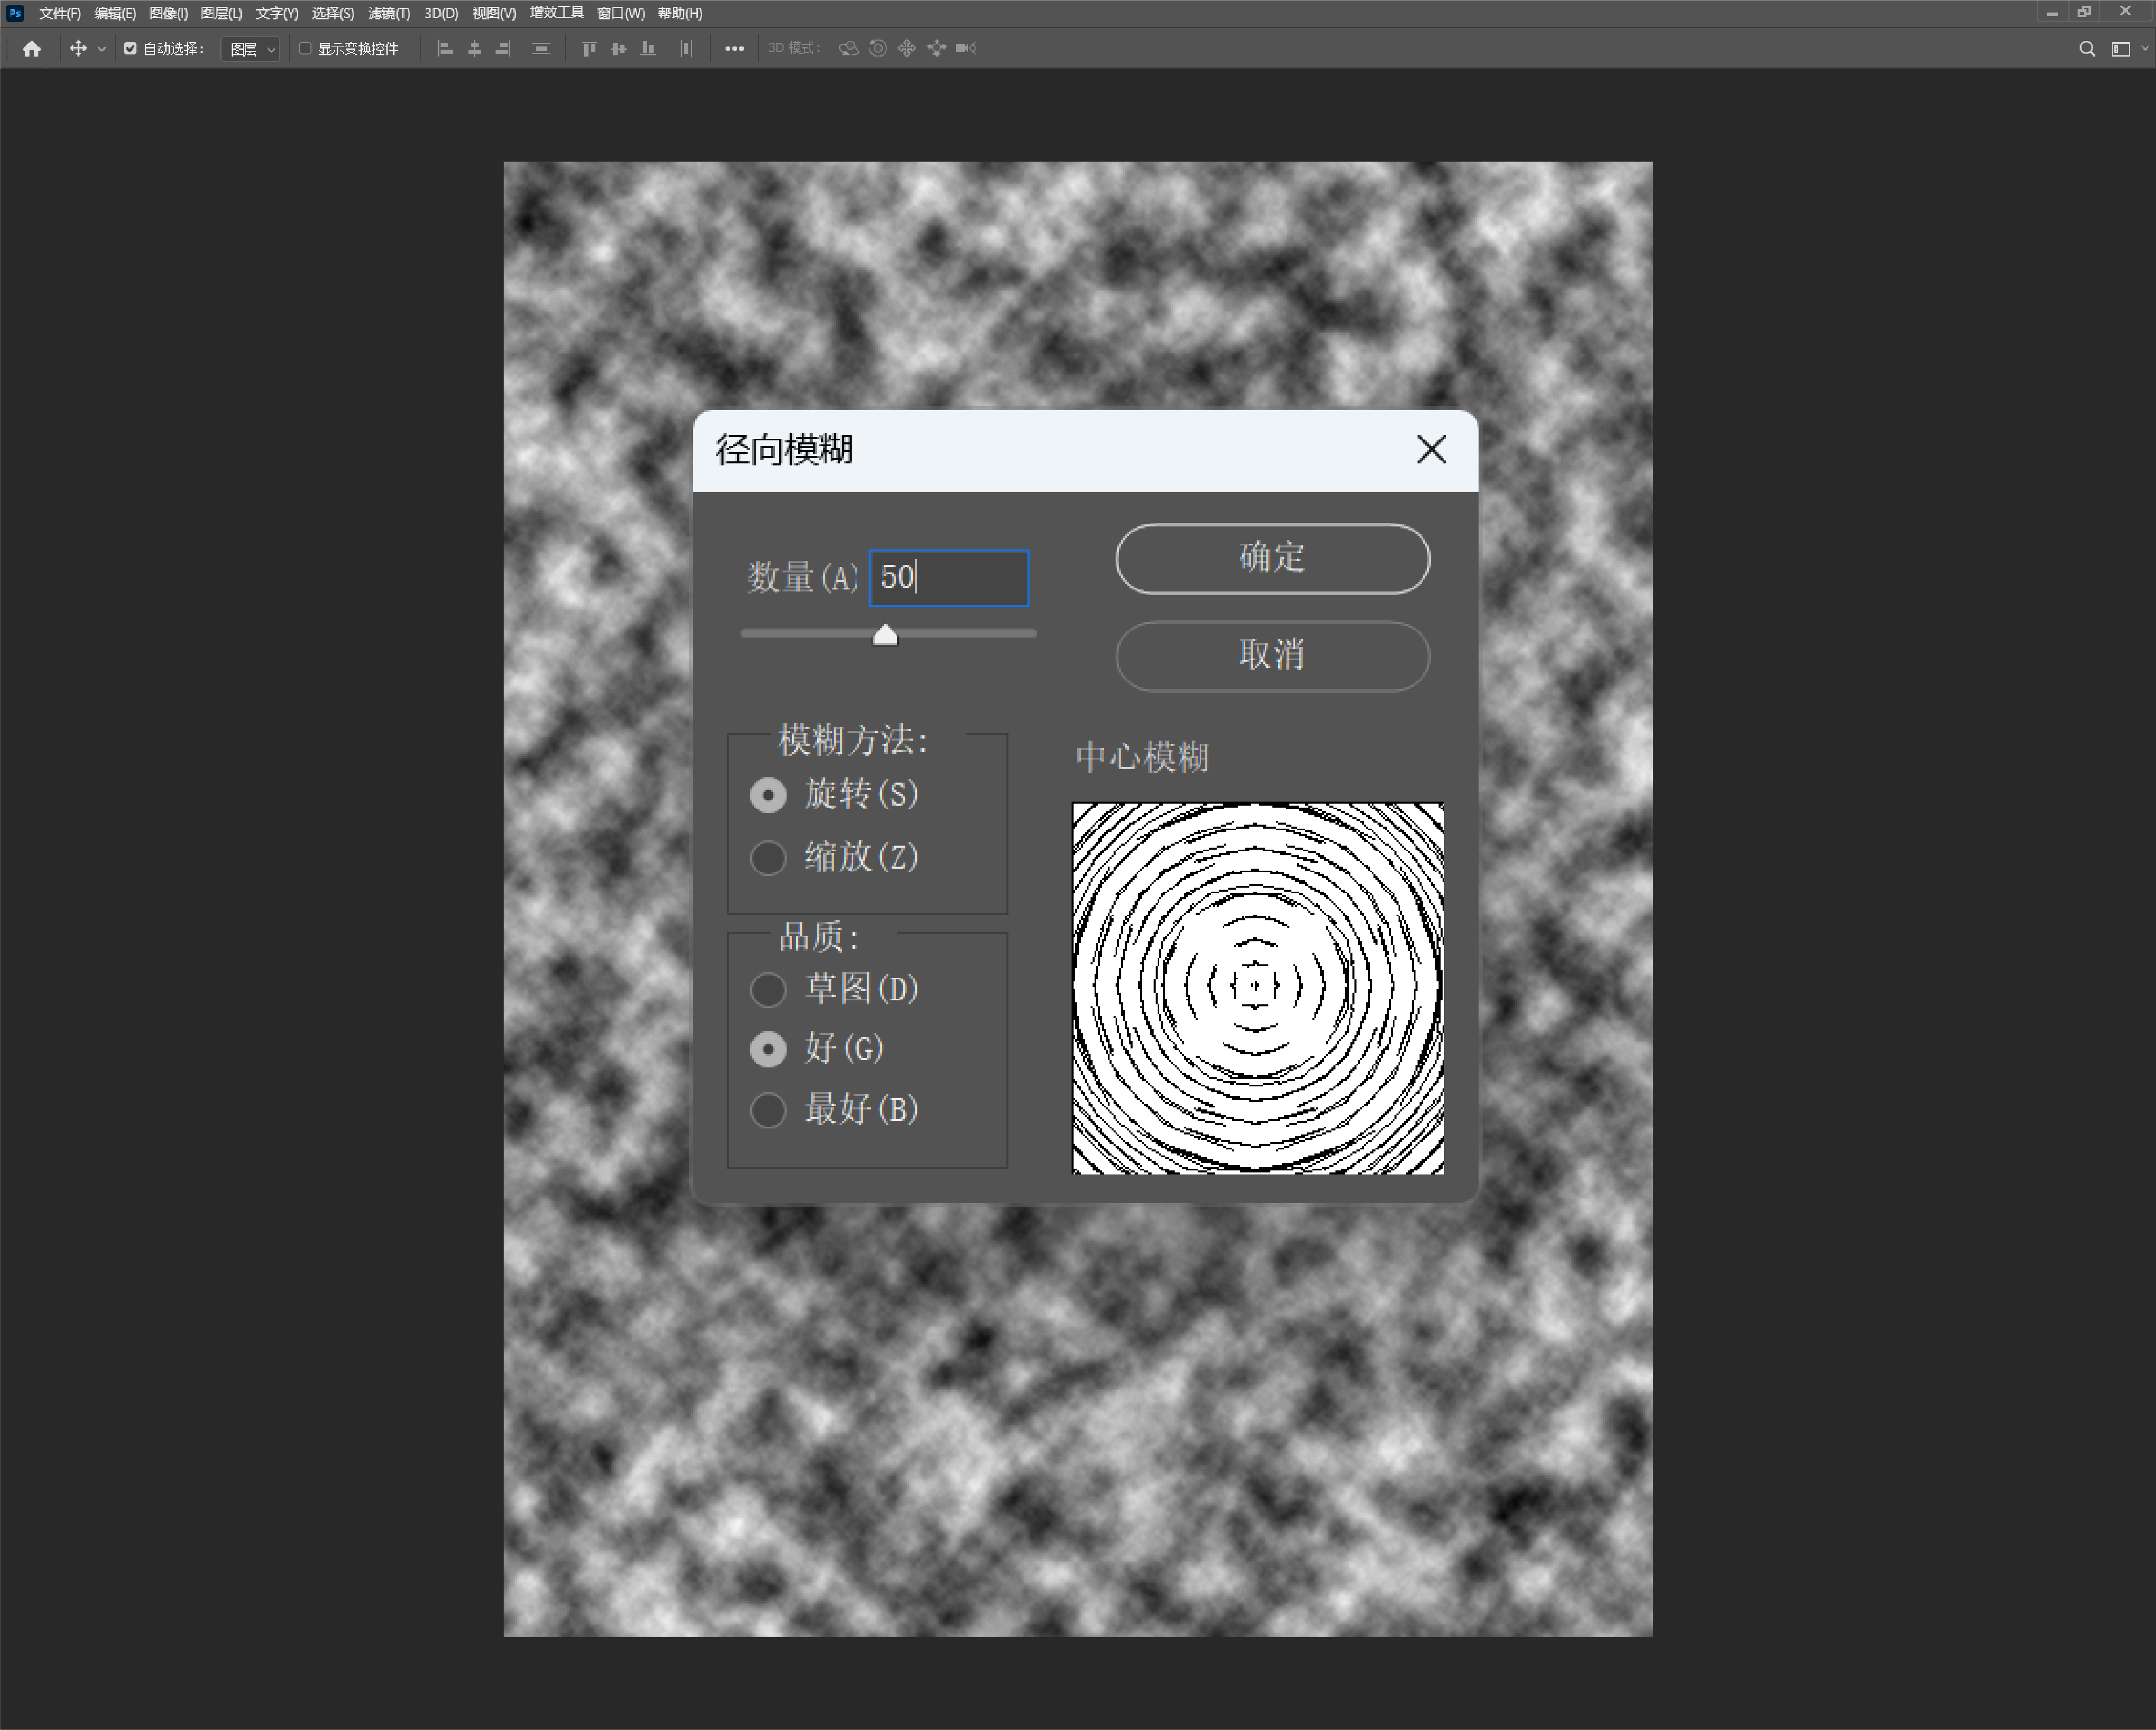2156x1730 pixels.
Task: Open the 帮助(H) menu
Action: [x=680, y=13]
